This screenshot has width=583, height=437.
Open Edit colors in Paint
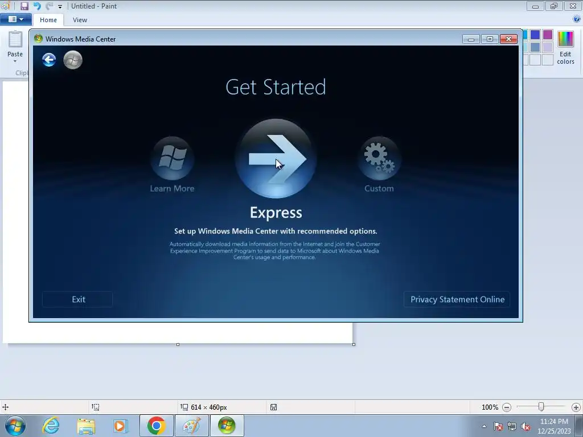pyautogui.click(x=565, y=48)
